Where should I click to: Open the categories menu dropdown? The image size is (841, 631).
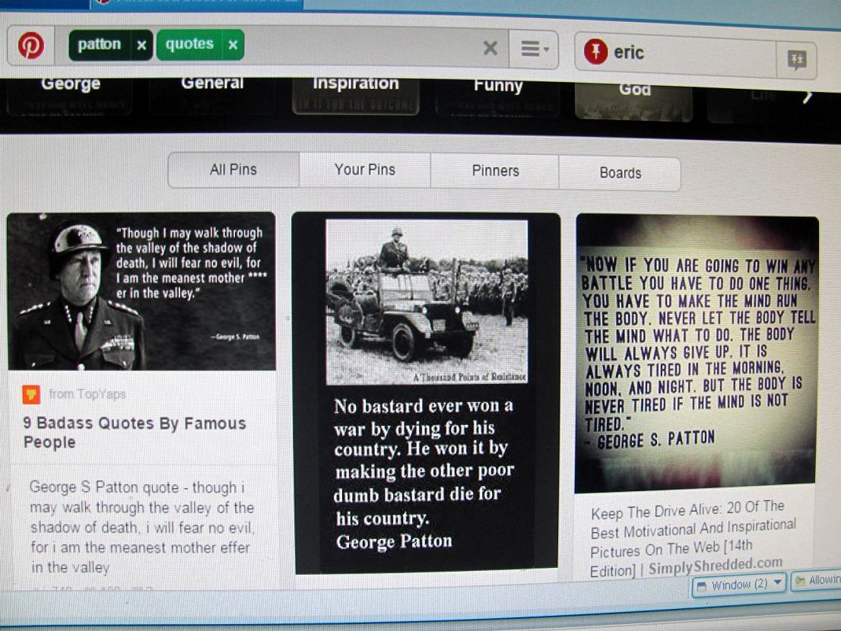click(x=535, y=49)
